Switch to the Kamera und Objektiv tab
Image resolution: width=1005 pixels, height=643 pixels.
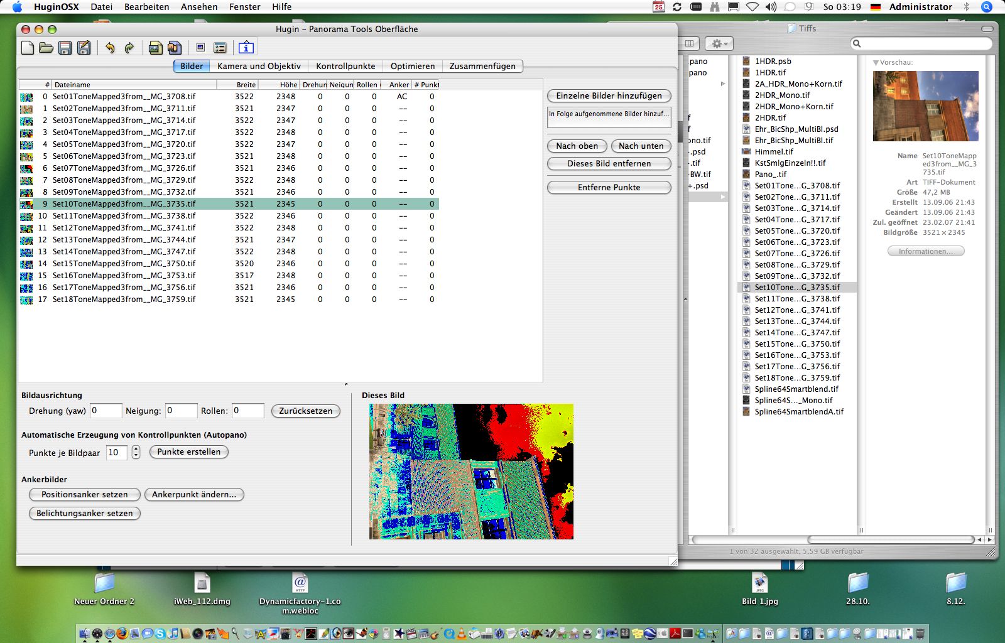[259, 66]
